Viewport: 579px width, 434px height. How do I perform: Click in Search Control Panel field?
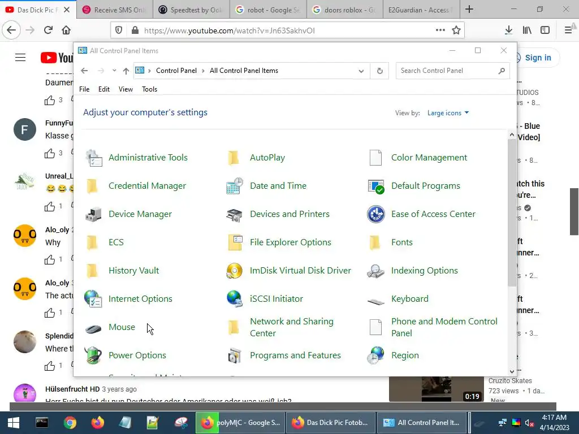coord(452,71)
